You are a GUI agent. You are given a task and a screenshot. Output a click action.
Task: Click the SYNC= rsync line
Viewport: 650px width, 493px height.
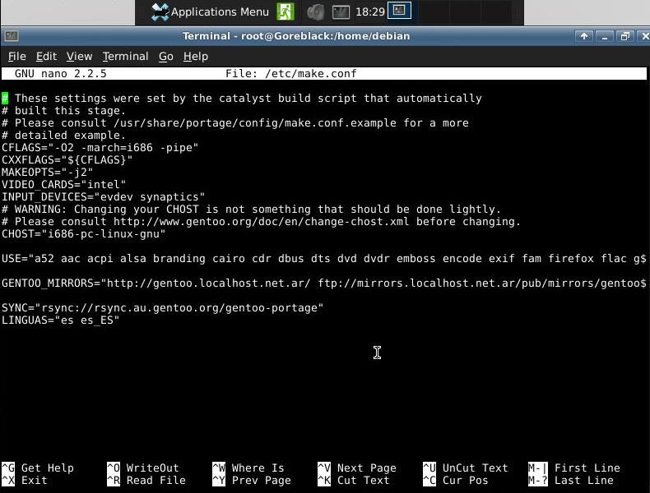click(163, 308)
